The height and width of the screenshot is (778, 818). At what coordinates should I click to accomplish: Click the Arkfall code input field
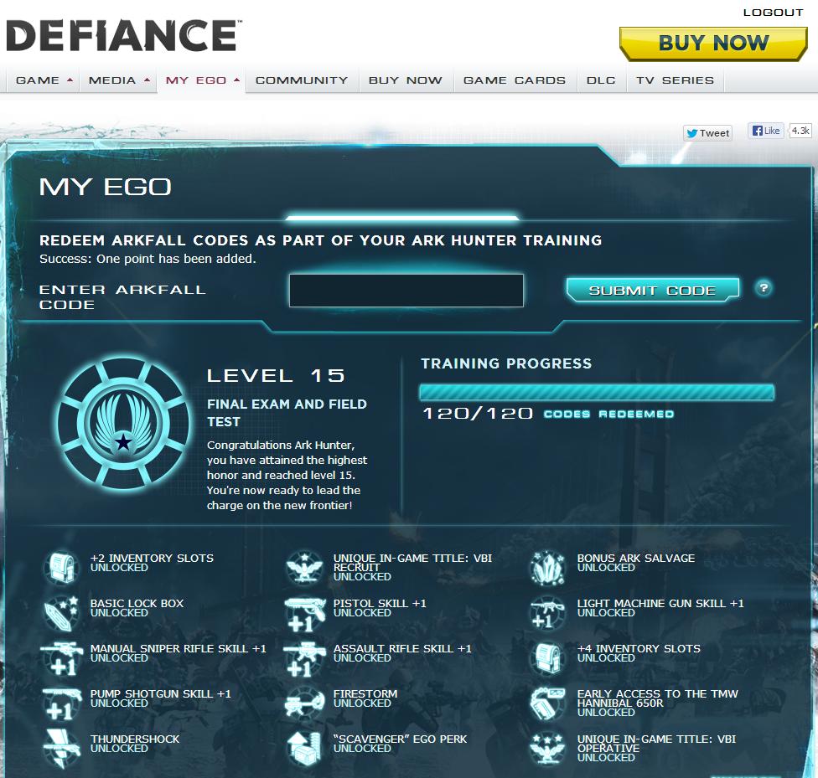pos(406,291)
